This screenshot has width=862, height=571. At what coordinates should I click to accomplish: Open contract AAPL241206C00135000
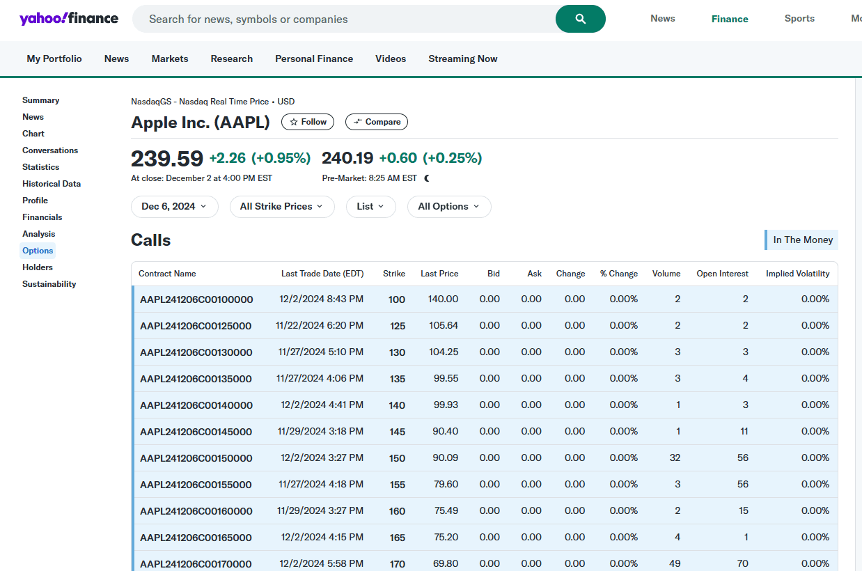pyautogui.click(x=196, y=379)
